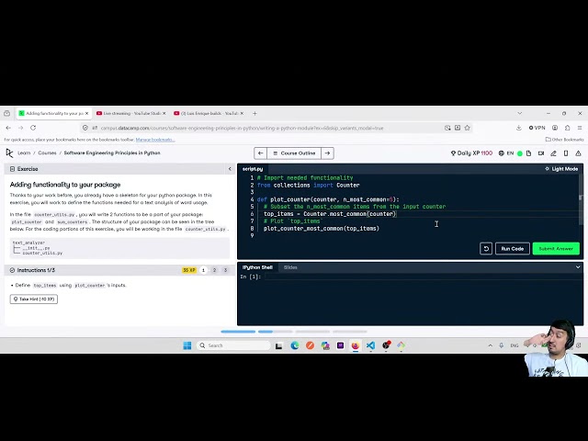Open Firefox from the taskbar
Viewport: 588px width, 441px height.
coord(356,345)
